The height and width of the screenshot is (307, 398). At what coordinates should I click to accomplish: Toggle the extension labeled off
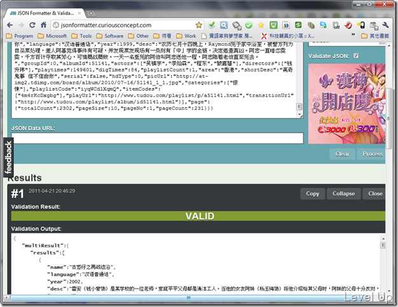pos(336,25)
